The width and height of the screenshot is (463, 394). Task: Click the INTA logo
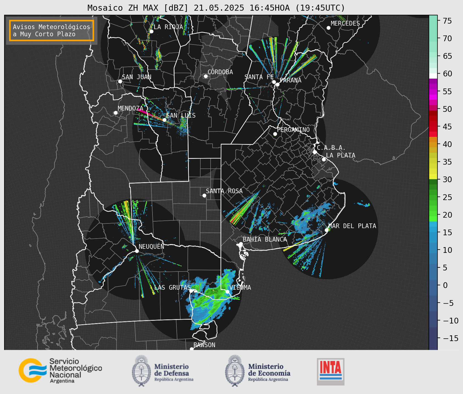[331, 372]
